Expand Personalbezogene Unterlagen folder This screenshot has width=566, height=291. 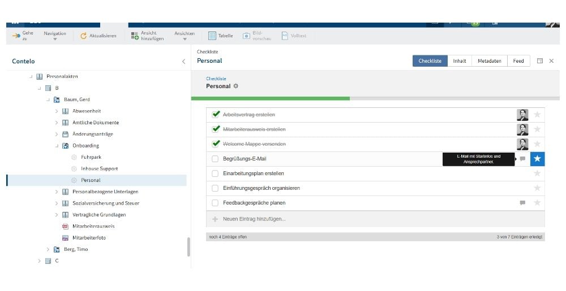coord(56,192)
